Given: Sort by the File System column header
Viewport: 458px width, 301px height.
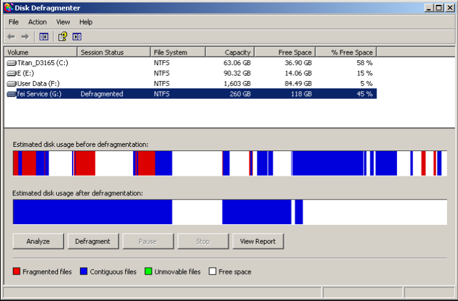Looking at the screenshot, I should coord(178,52).
